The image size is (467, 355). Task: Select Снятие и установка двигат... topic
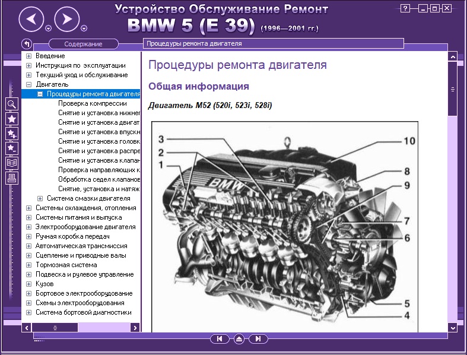pos(99,122)
